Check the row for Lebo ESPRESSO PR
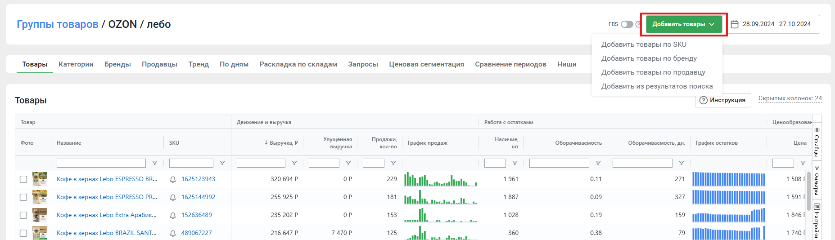Screen dimensions: 835x240 [23, 197]
